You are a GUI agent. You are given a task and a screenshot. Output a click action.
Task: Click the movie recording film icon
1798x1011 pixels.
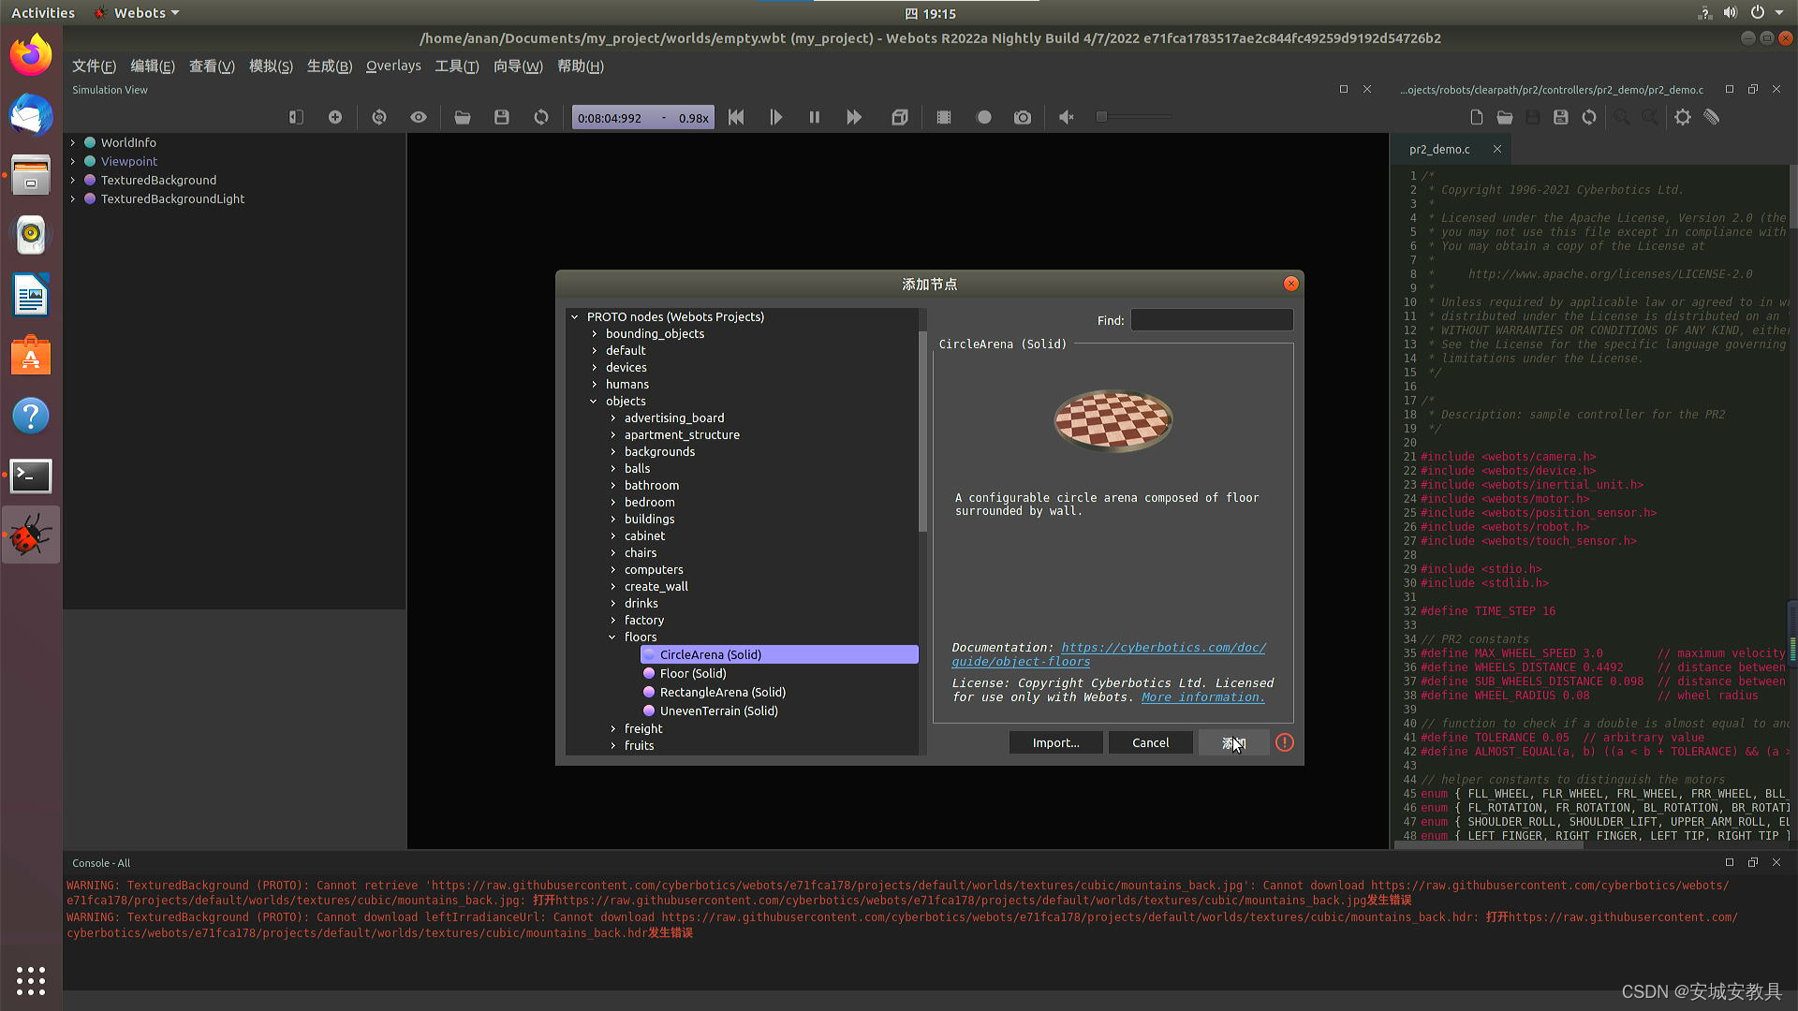point(944,117)
